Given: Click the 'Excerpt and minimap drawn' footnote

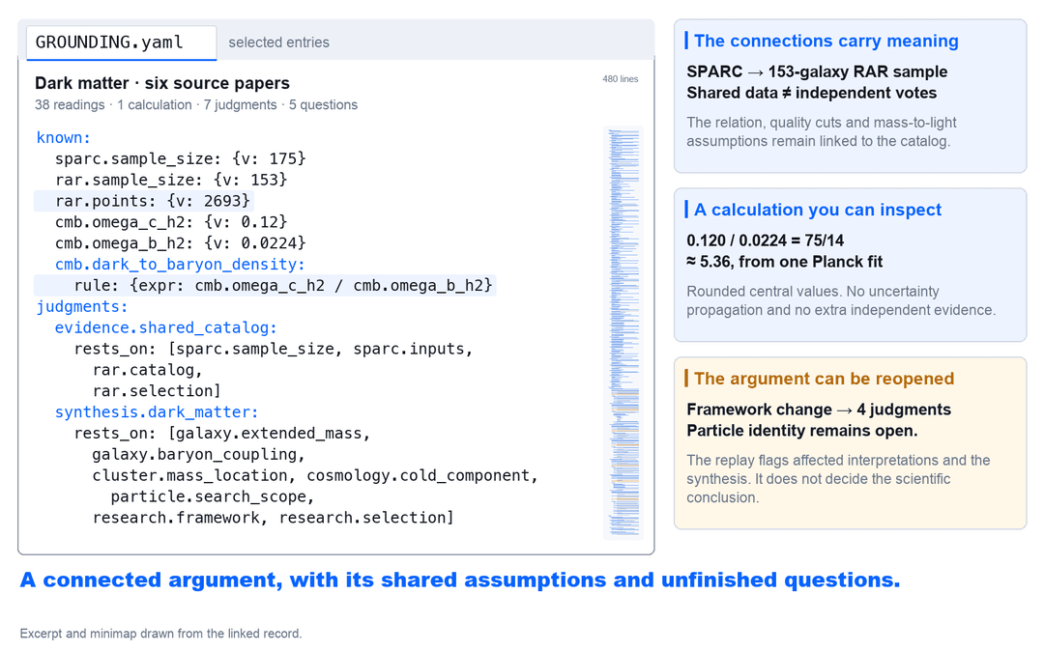Looking at the screenshot, I should coord(160,634).
